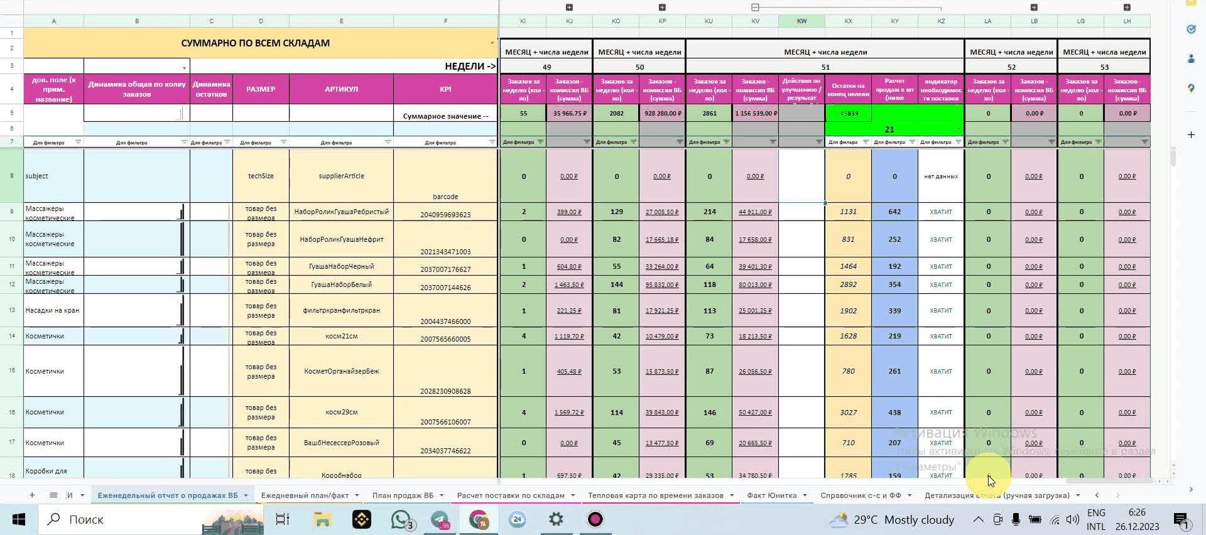Open the Факт Юнитка tab menu arrow

click(805, 495)
